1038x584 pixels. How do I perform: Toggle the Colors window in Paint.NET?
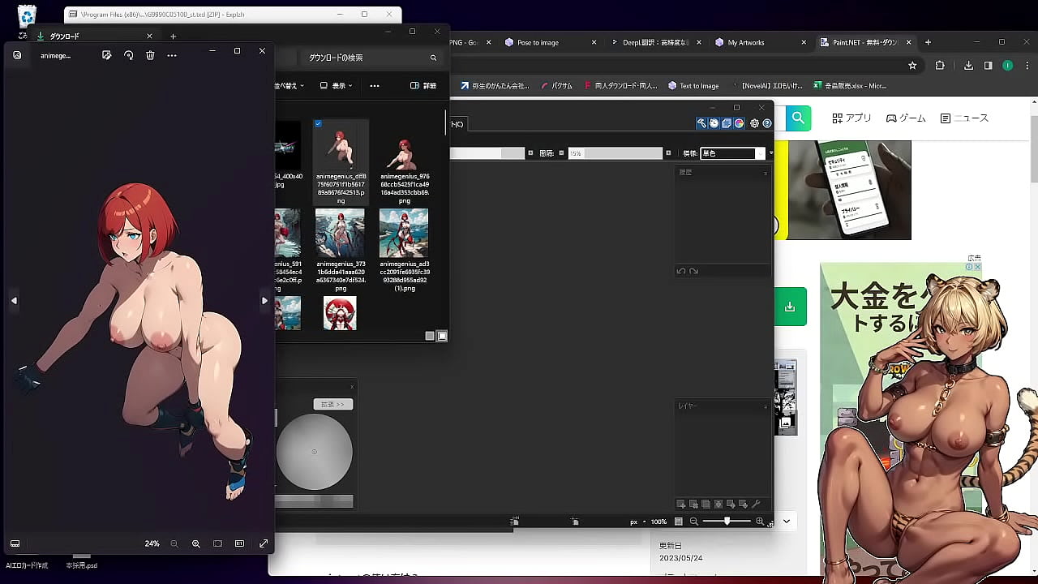[x=739, y=123]
